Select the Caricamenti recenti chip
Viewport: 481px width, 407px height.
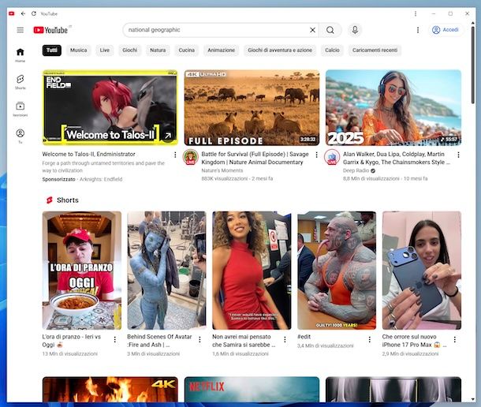(x=375, y=50)
